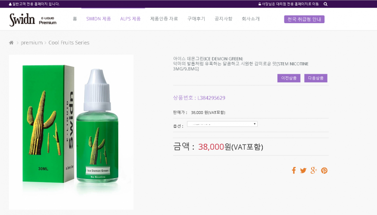Open the 구매후기 menu
The width and height of the screenshot is (377, 215).
pyautogui.click(x=196, y=19)
